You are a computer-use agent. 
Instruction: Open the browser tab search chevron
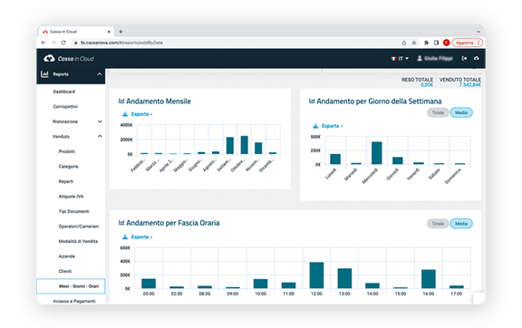[x=478, y=32]
